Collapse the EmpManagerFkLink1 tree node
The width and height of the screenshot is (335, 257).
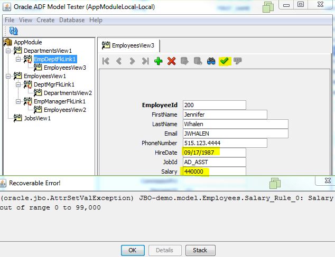[18, 101]
